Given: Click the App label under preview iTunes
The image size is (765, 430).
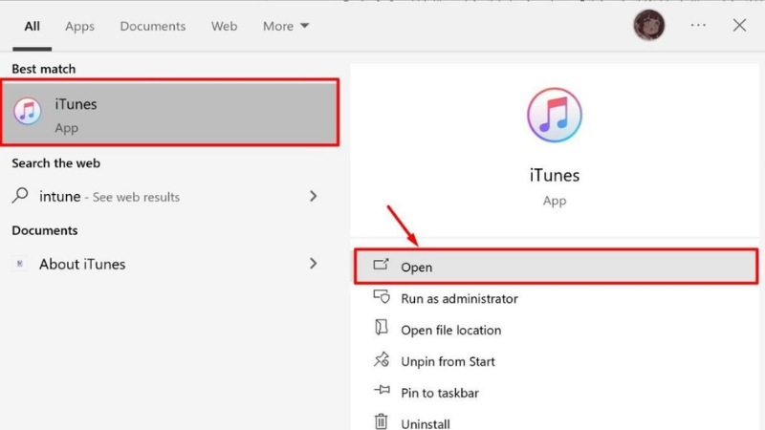Looking at the screenshot, I should (x=555, y=201).
